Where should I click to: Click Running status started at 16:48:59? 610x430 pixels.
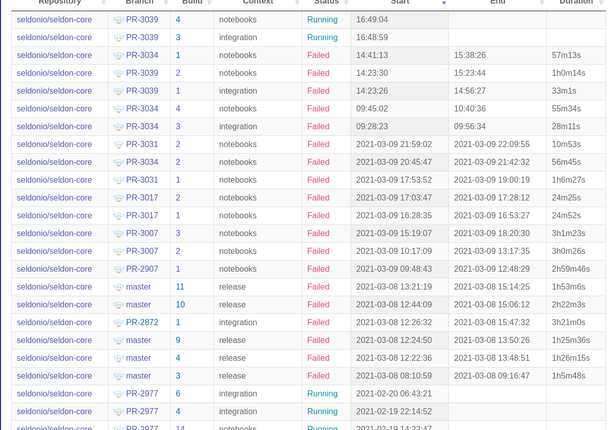pos(323,37)
